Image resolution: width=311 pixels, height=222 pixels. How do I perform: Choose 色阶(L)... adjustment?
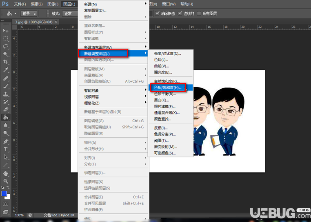[x=171, y=60]
